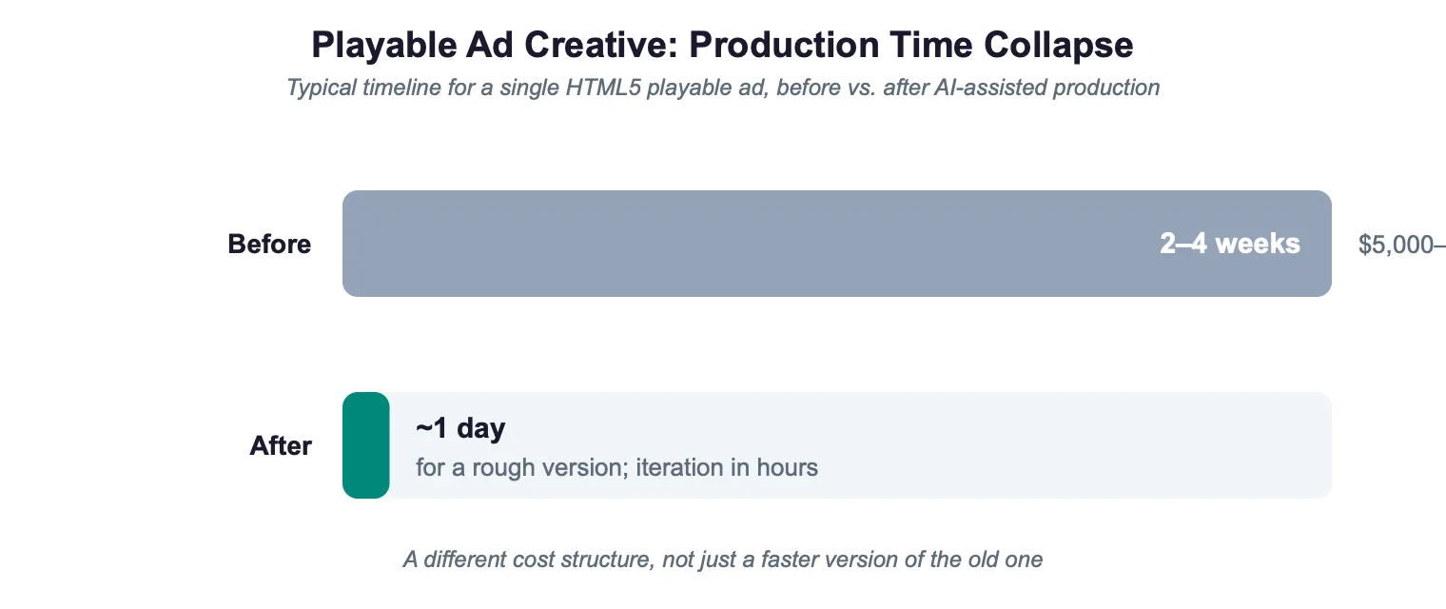Click the green After duration bar
The image size is (1446, 609).
[x=366, y=445]
